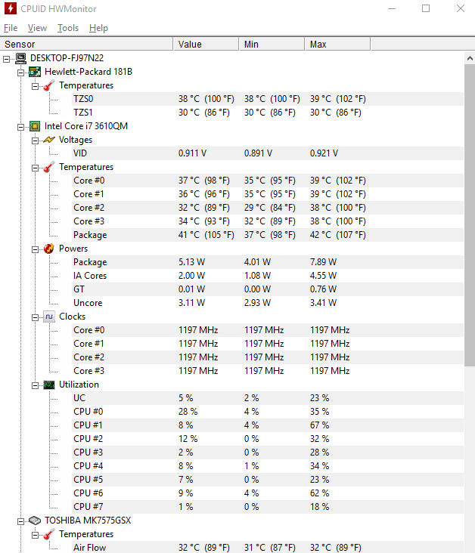The width and height of the screenshot is (475, 553).
Task: Click the thermometer icon under Hewlett-Packard 181B
Action: click(x=49, y=85)
